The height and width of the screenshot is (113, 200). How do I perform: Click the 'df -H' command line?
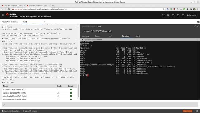(86, 46)
